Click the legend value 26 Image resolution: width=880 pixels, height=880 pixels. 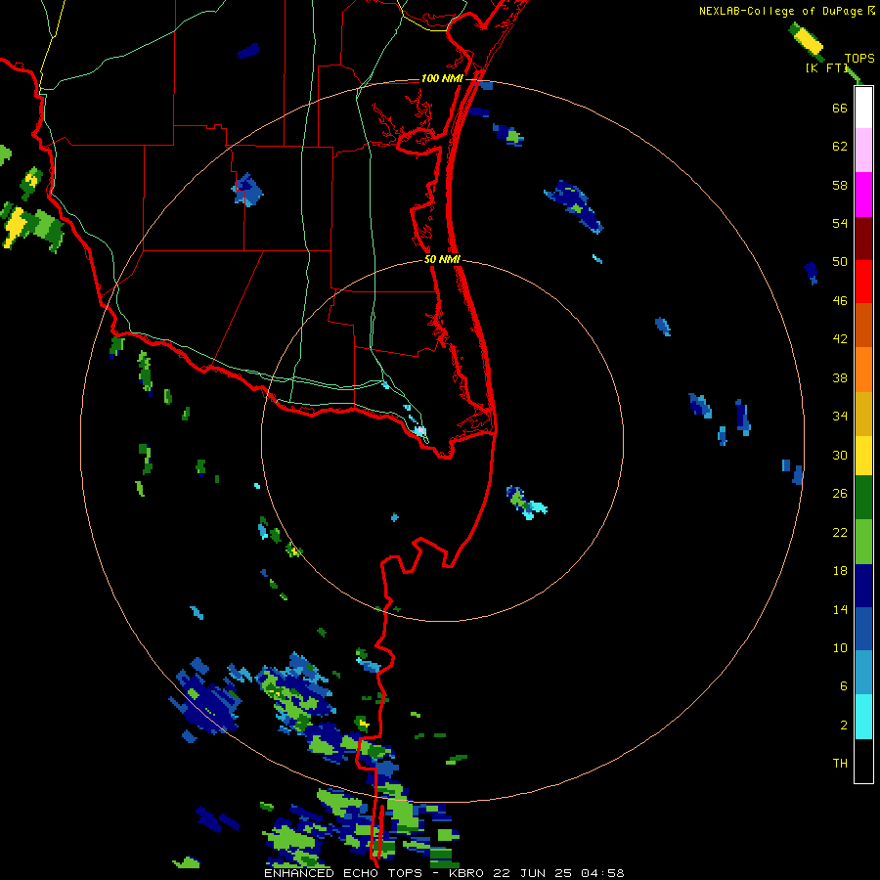[x=840, y=494]
